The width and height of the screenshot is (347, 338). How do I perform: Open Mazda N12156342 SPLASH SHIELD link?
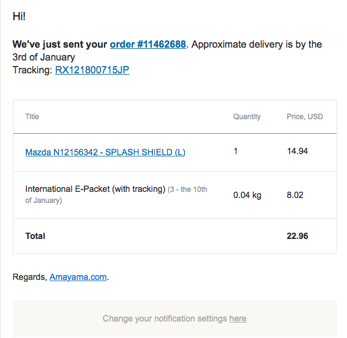tap(105, 152)
